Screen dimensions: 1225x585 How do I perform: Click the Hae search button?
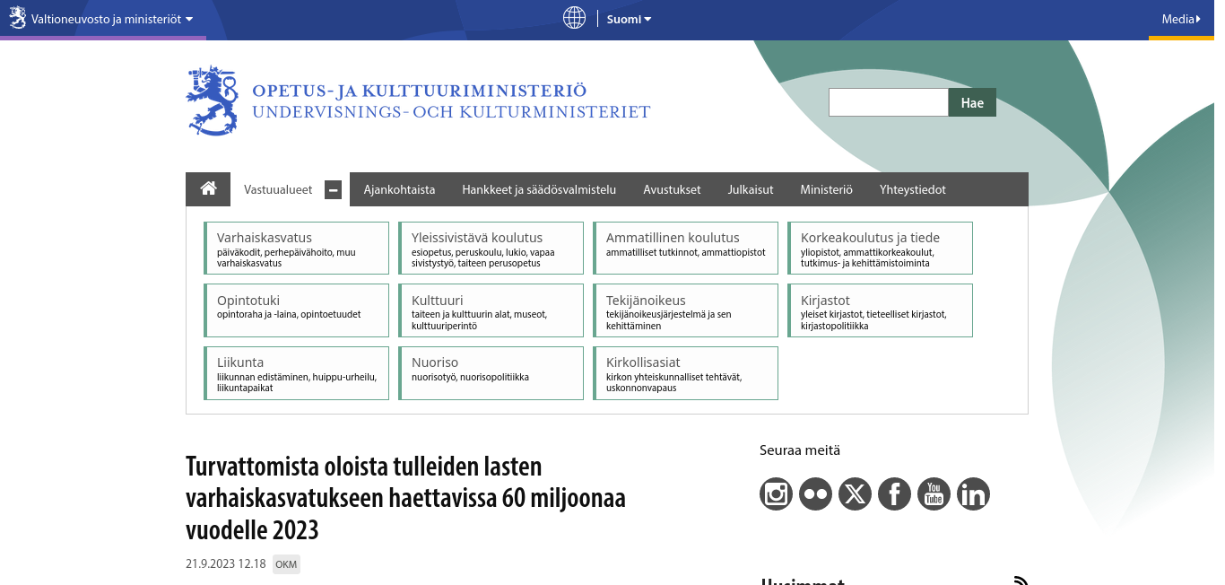(972, 102)
